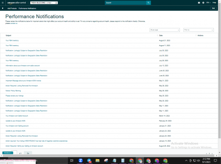Open Your FBA Inventory from August 21
The image size is (221, 164).
(x=12, y=40)
